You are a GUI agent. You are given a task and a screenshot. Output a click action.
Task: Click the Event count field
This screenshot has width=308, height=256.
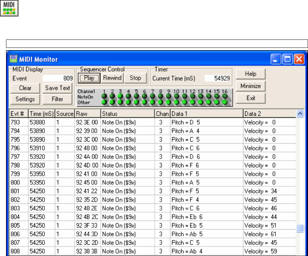point(58,78)
